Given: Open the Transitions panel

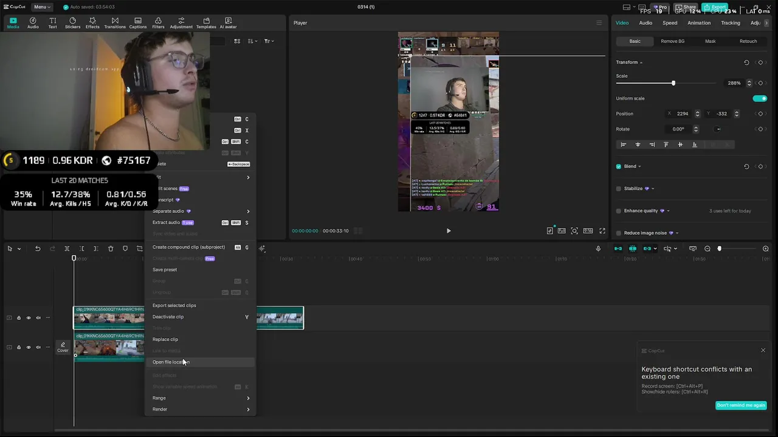Looking at the screenshot, I should [115, 23].
